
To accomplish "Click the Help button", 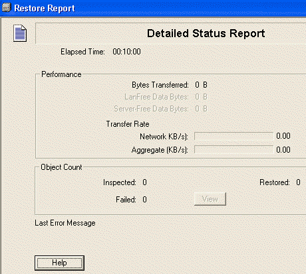I will (x=59, y=263).
